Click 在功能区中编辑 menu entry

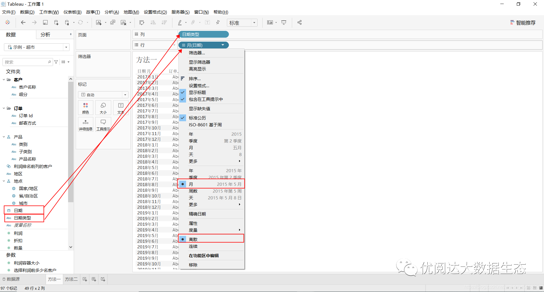tap(211, 255)
